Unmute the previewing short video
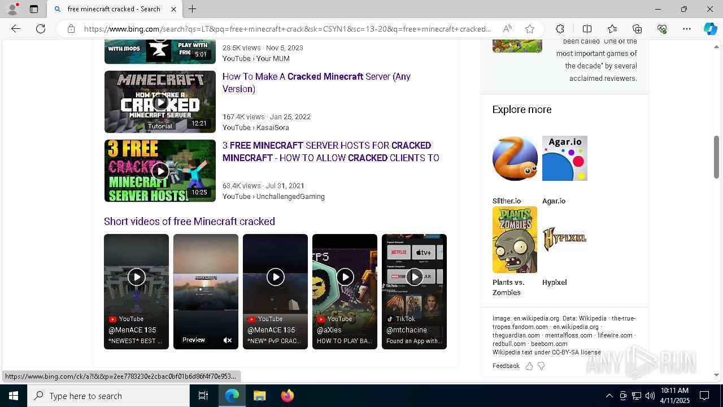723x407 pixels. [228, 340]
